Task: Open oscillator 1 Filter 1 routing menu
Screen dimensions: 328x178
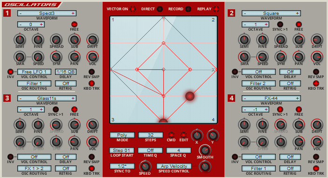Action: click(34, 84)
